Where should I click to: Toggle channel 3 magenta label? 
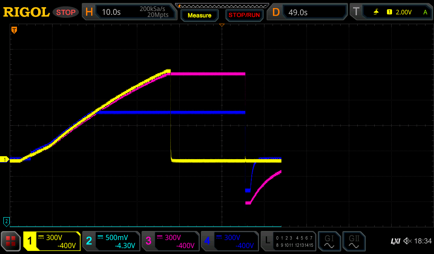pyautogui.click(x=170, y=241)
